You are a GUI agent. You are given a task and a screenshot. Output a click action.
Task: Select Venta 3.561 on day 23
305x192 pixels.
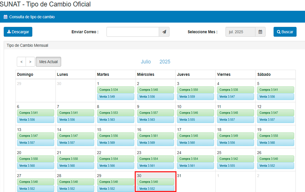point(155,165)
